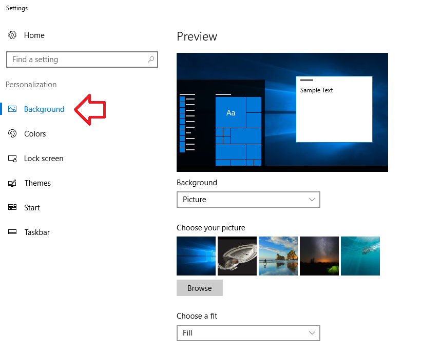Click the Taskbar icon in sidebar
The width and height of the screenshot is (422, 354).
(12, 232)
